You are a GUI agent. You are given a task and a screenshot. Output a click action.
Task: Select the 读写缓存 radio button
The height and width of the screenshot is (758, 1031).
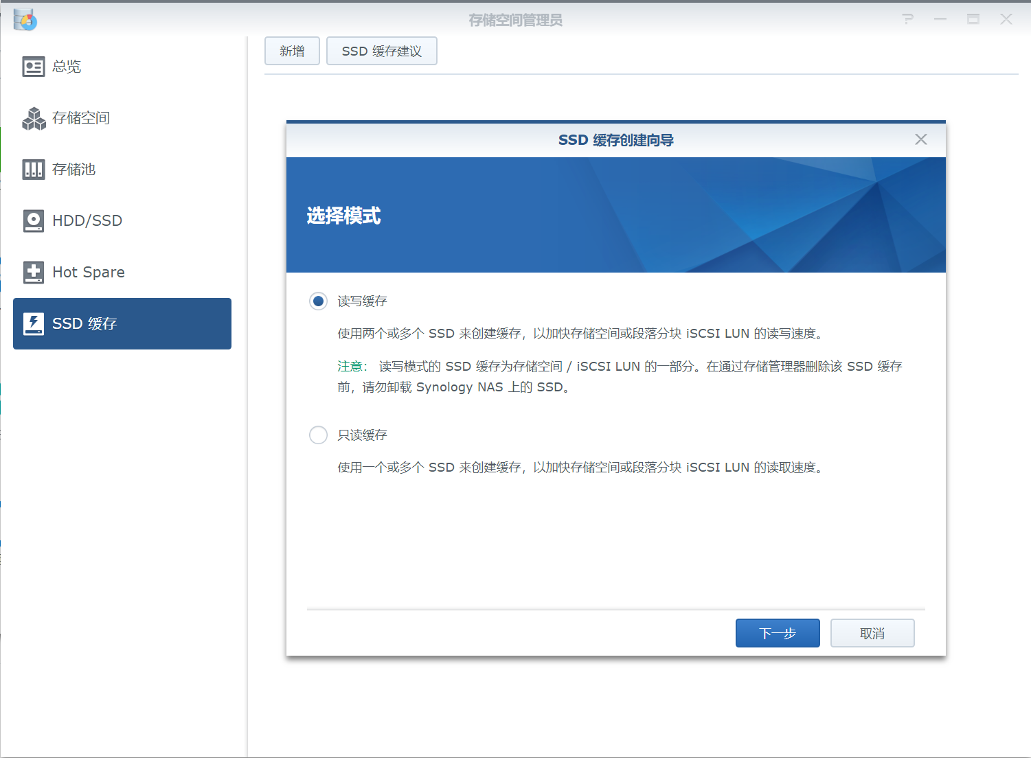click(318, 301)
